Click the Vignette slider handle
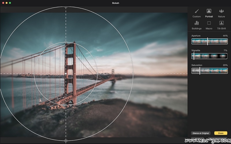The width and height of the screenshot is (231, 144). point(194,56)
